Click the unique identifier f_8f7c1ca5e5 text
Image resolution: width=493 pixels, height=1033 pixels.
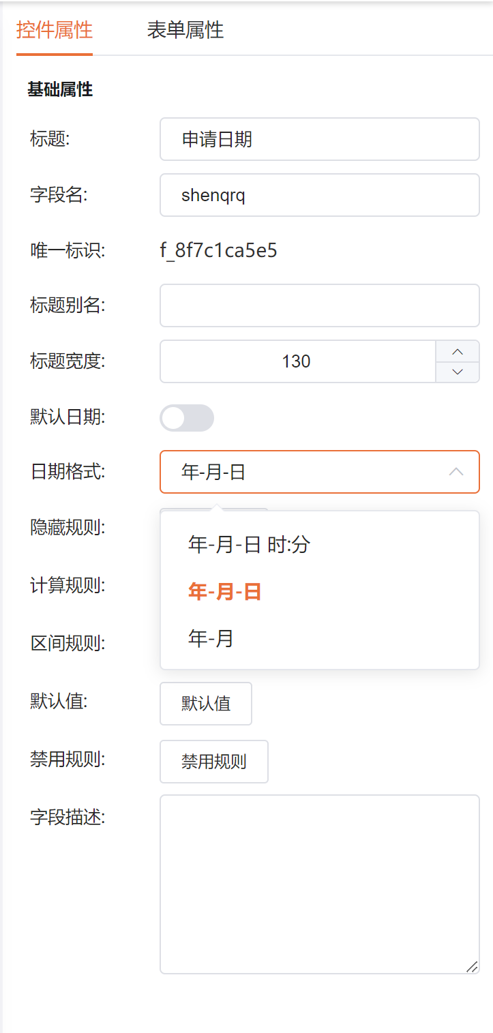[218, 251]
